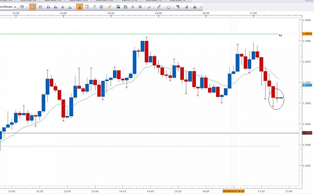
Task: Click the calendar icon in toolbar
Action: pos(126,7)
